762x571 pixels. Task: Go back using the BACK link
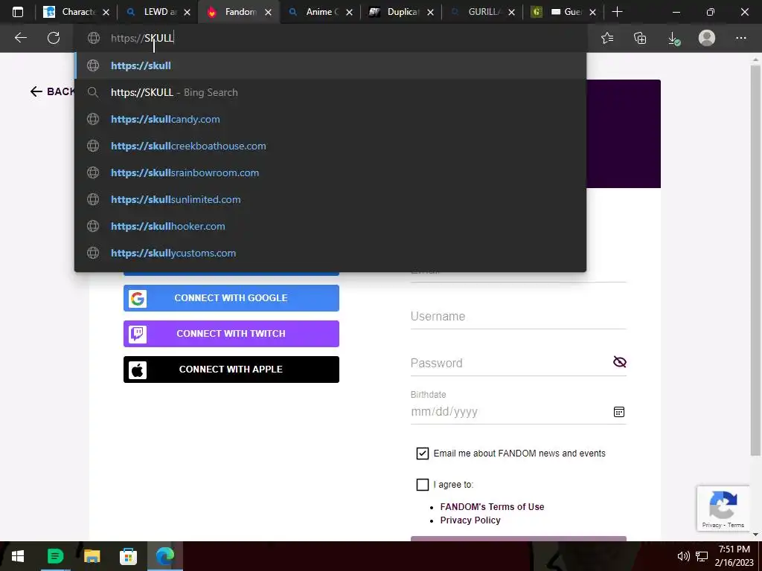tap(53, 91)
